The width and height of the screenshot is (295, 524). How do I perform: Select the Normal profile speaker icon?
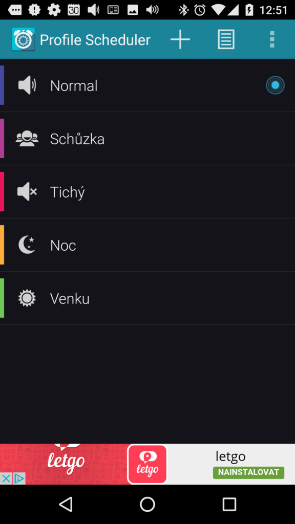tap(27, 85)
